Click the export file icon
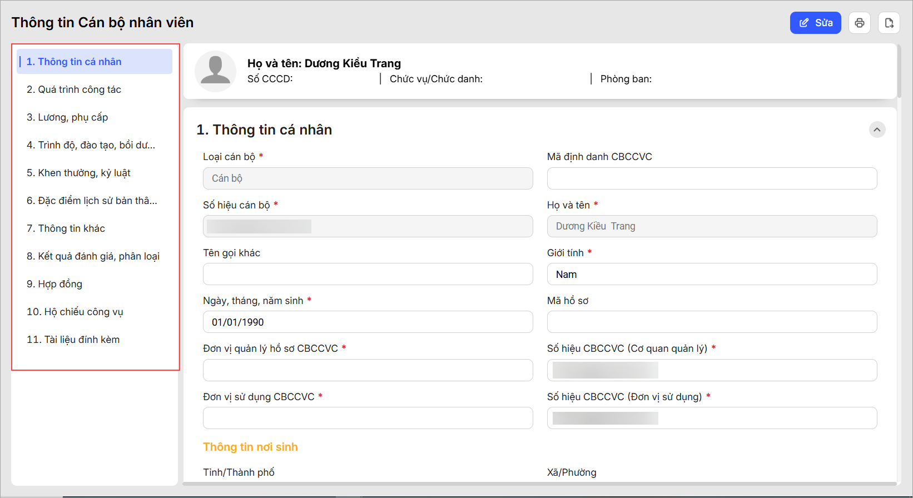Screen dimensions: 913x498 click(x=889, y=23)
